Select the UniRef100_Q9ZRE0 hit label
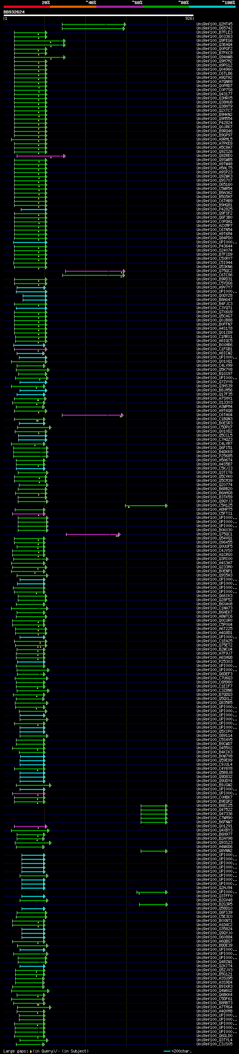The width and height of the screenshot is (239, 1054). (214, 156)
